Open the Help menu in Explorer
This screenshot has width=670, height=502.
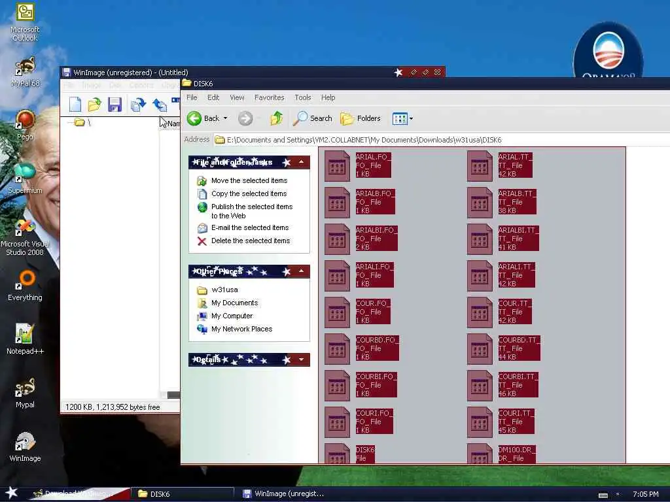click(x=328, y=97)
